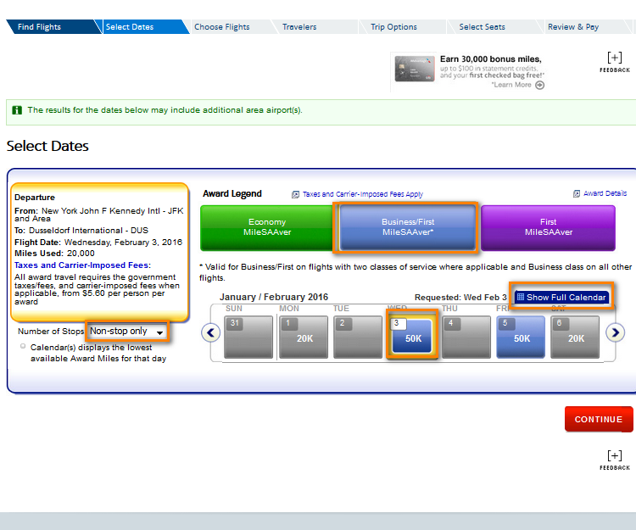
Task: Open the Award Details popup icon
Action: coord(577,193)
